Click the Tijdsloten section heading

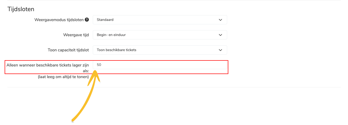(x=21, y=9)
